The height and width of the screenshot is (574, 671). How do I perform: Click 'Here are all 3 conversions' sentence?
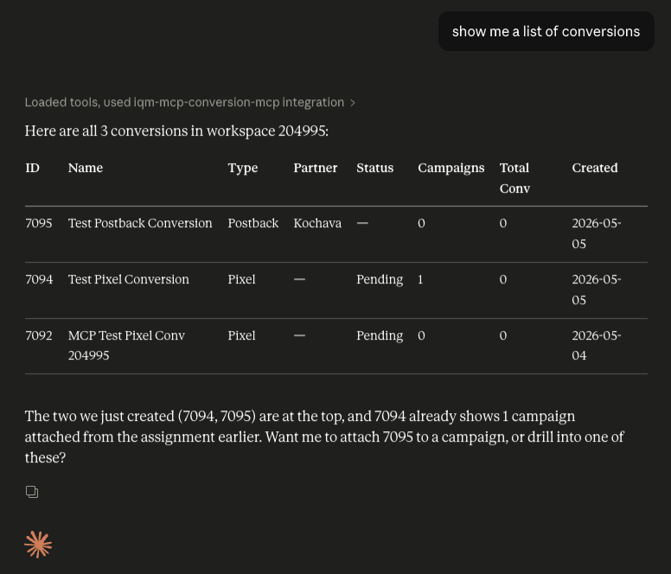(x=176, y=131)
